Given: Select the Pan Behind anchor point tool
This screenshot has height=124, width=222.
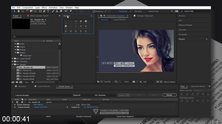Looking at the screenshot, I should tap(35, 11).
